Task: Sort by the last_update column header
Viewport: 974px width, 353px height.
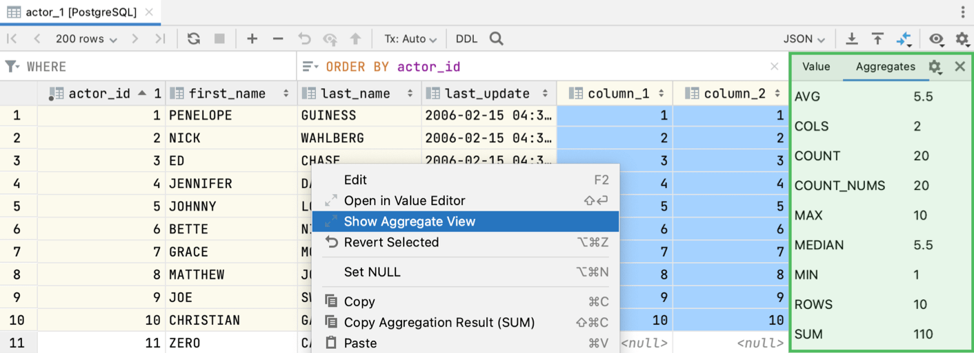Action: click(489, 94)
